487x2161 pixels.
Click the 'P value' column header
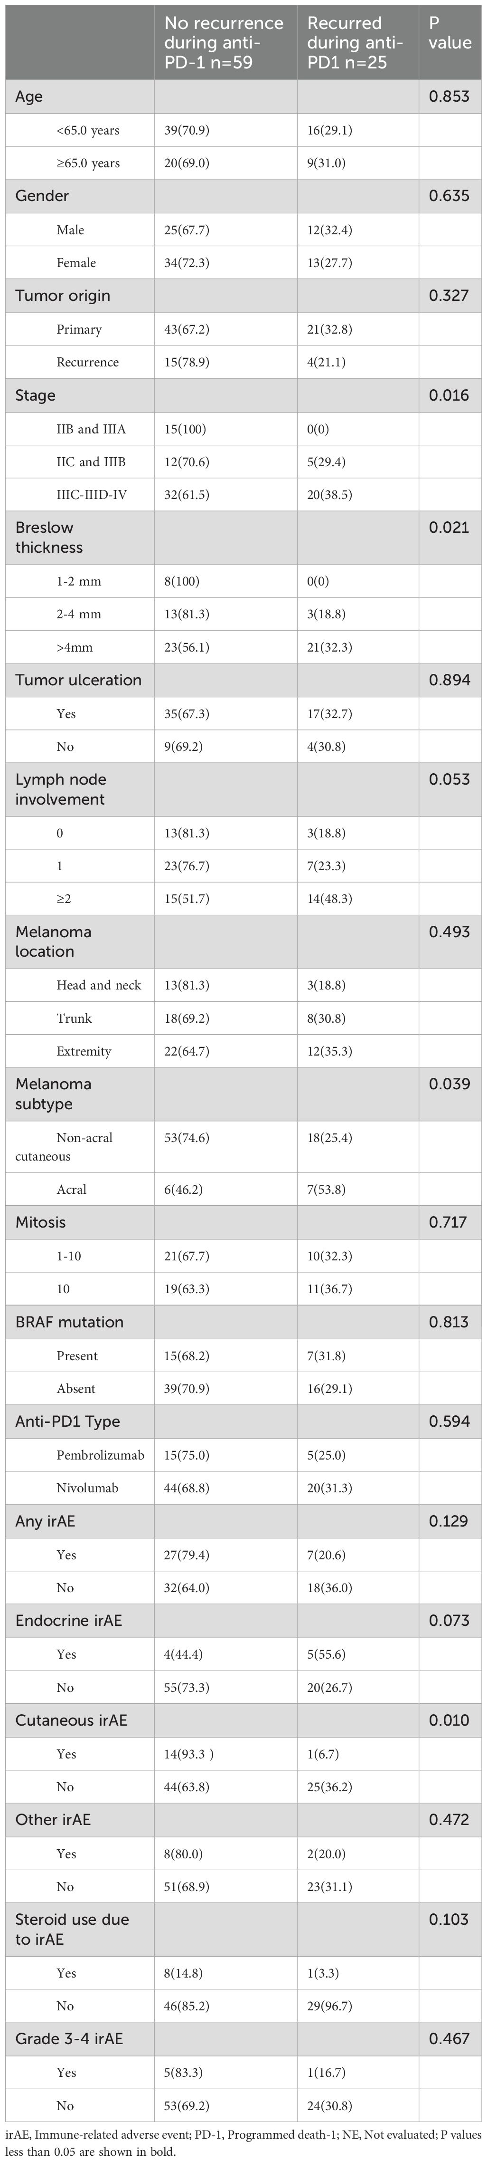pyautogui.click(x=450, y=33)
